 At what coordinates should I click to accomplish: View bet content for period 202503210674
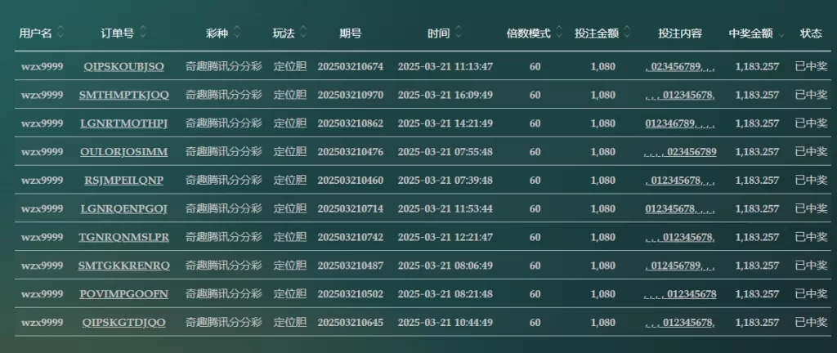coord(680,67)
